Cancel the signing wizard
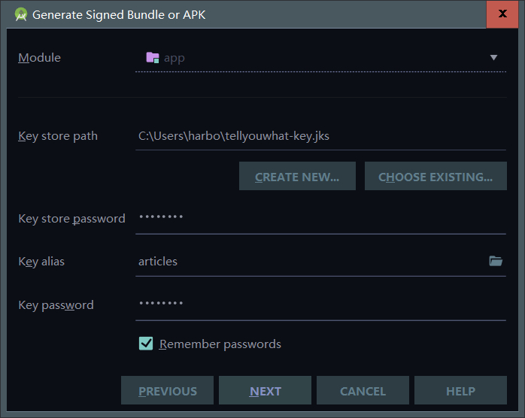The height and width of the screenshot is (418, 525). [x=363, y=390]
